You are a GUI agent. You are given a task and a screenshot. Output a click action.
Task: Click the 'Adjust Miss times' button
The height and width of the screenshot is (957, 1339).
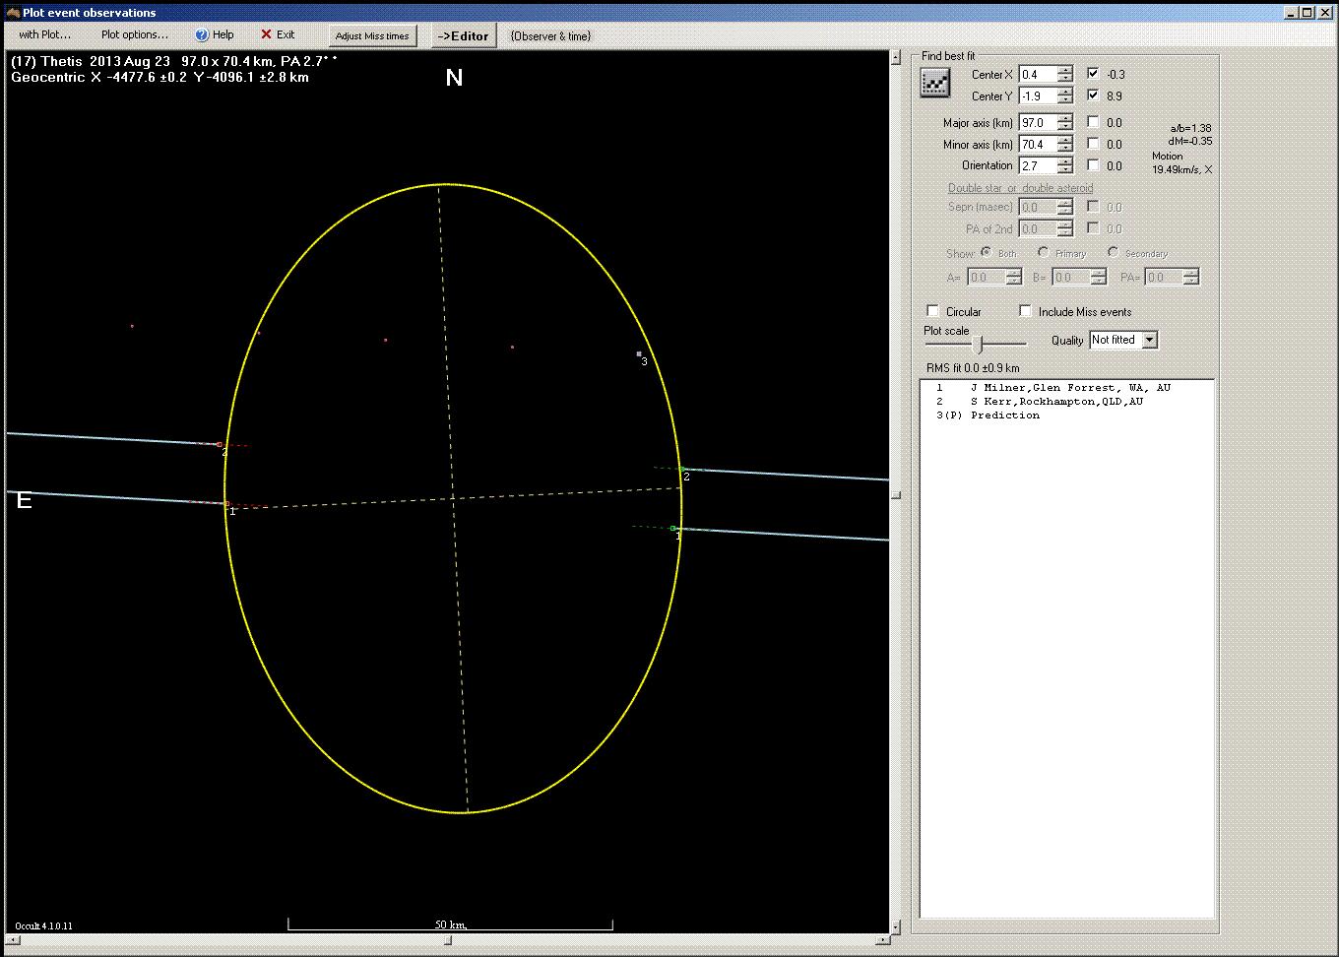pos(372,35)
